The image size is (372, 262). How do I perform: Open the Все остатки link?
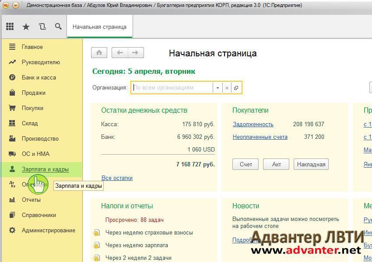117,178
